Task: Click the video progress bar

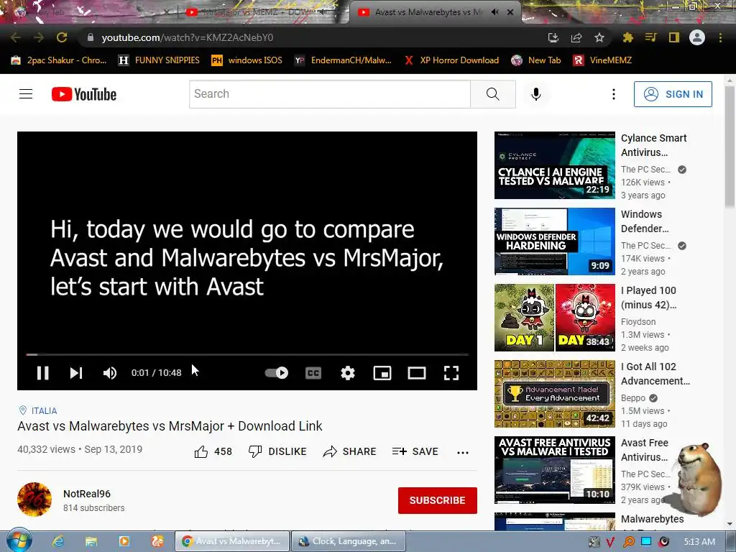Action: point(247,354)
